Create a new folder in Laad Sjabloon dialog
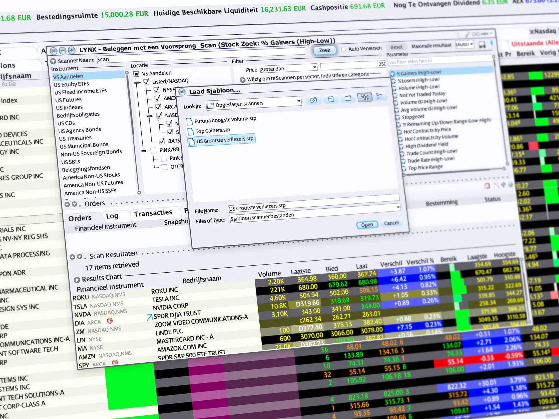The height and width of the screenshot is (419, 559). pos(348,98)
